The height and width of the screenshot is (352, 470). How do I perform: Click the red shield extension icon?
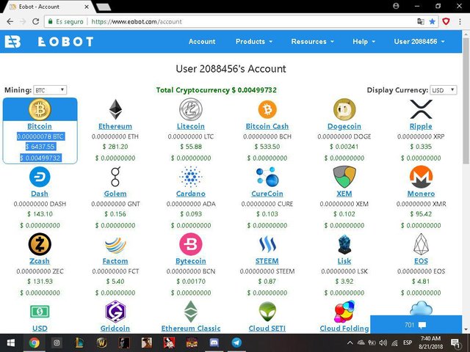(x=446, y=21)
